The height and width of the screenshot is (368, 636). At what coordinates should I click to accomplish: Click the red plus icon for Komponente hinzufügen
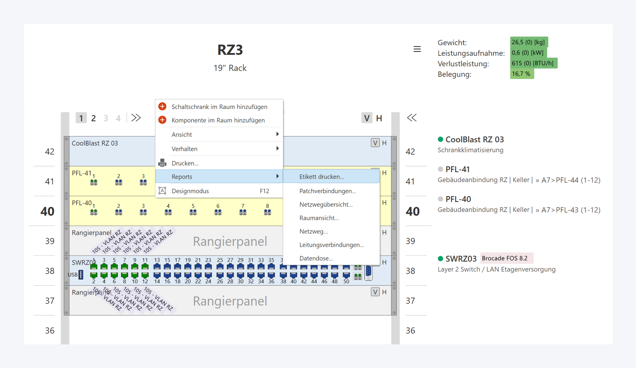point(162,120)
